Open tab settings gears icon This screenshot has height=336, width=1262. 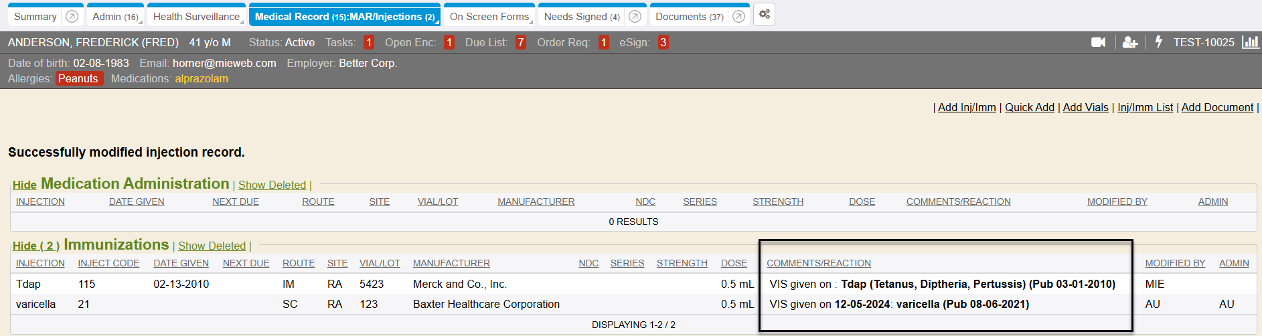(764, 15)
